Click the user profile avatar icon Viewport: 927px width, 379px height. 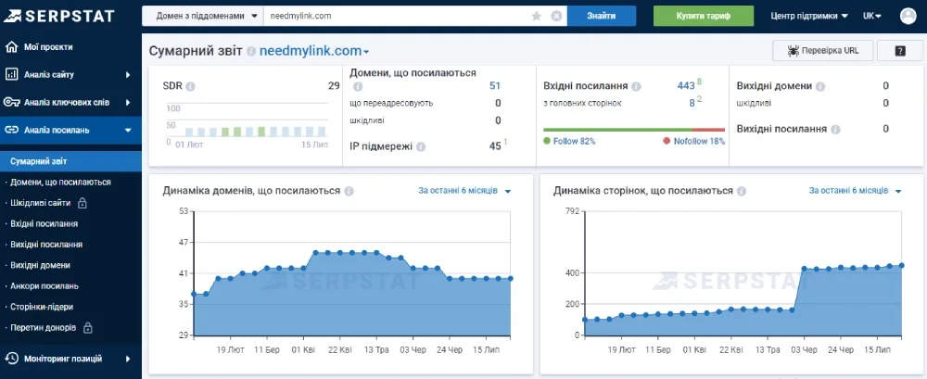click(x=907, y=16)
